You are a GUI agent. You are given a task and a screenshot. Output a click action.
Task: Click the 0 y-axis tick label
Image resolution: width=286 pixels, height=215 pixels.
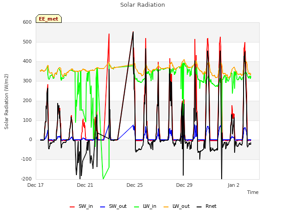point(30,140)
